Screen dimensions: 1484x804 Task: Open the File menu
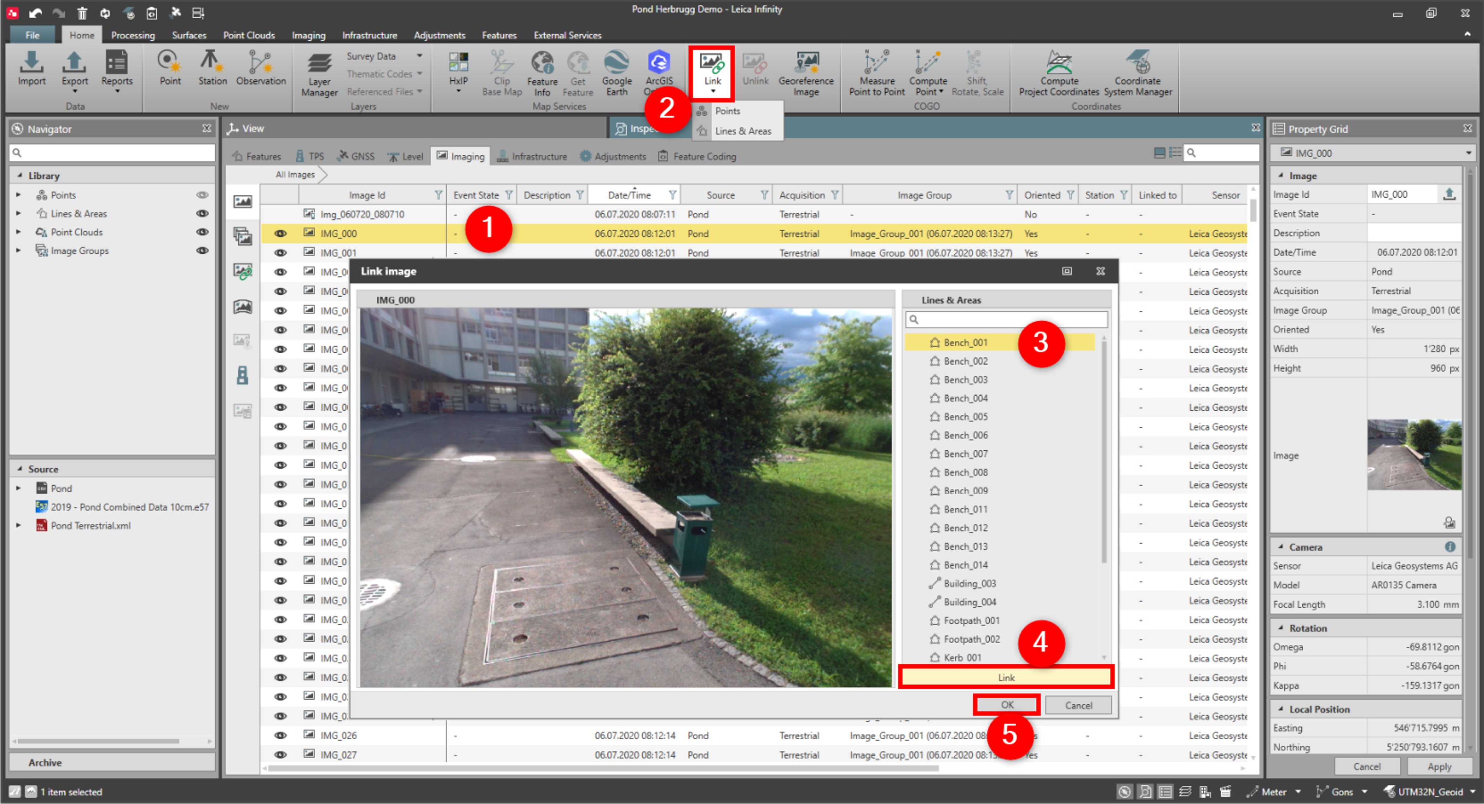(33, 35)
